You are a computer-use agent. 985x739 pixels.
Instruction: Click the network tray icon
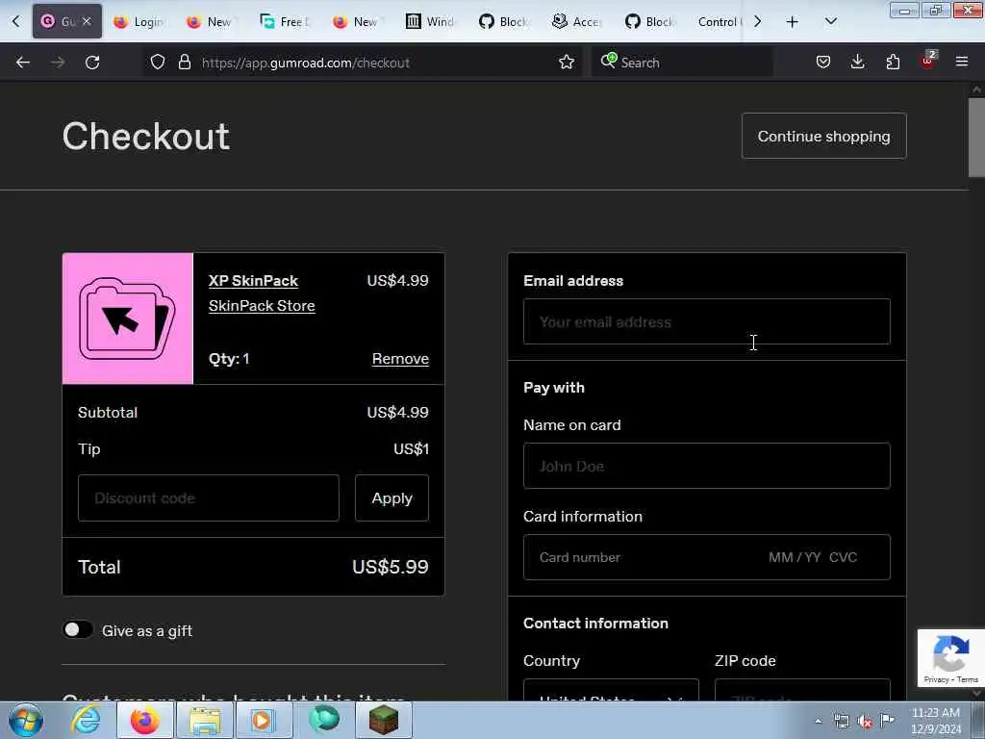tap(841, 721)
